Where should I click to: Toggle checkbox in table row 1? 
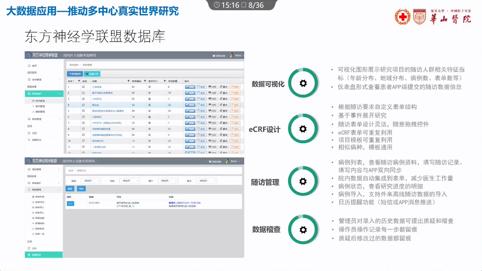coord(83,87)
